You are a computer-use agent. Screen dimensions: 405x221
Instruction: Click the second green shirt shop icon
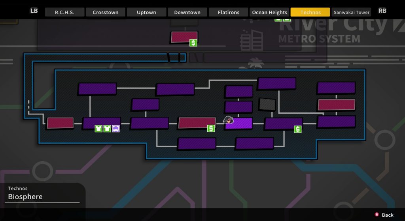click(107, 128)
